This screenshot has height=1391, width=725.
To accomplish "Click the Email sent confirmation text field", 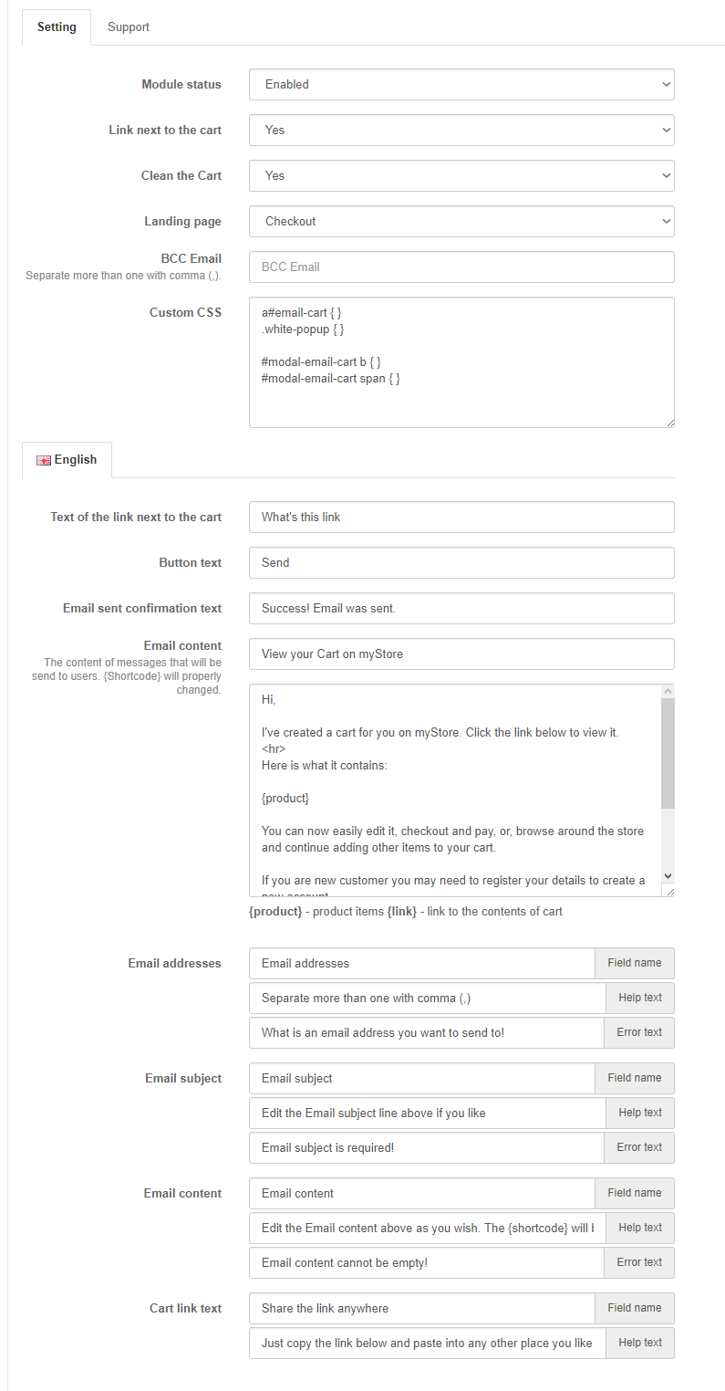I will 461,608.
